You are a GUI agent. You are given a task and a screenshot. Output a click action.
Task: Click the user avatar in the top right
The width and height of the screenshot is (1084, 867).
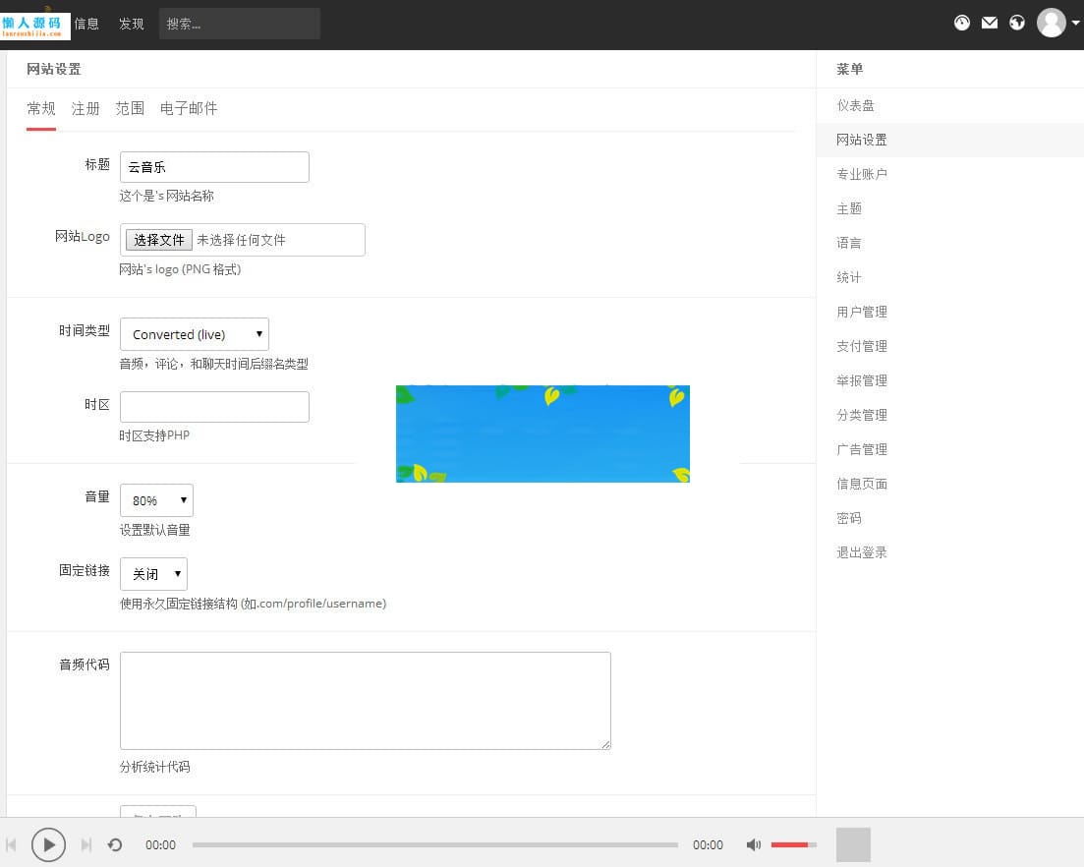(1051, 22)
